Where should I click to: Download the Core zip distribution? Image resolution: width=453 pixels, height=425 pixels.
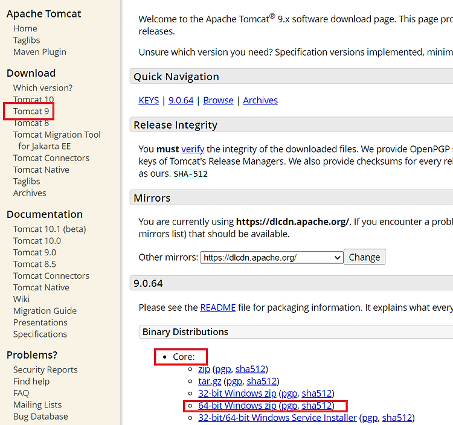tap(204, 369)
